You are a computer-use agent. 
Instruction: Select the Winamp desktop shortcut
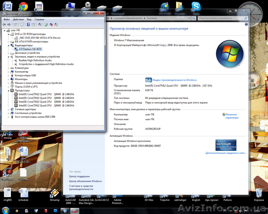click(55, 195)
